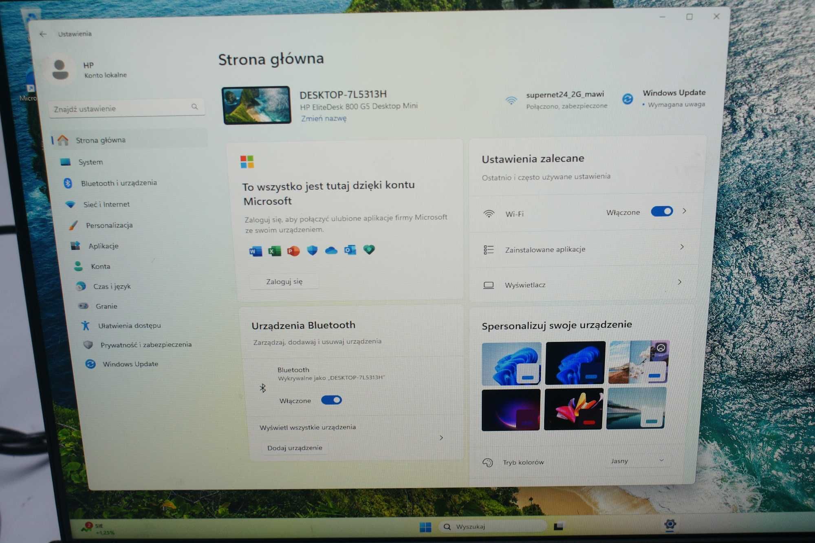This screenshot has height=543, width=815.
Task: Open the stocks widget on taskbar
Action: [98, 529]
